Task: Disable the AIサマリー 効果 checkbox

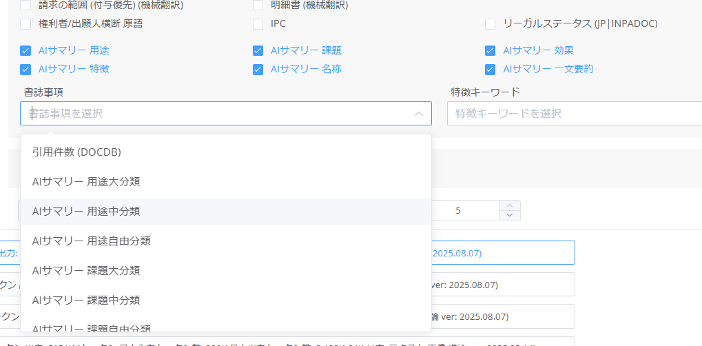Action: tap(490, 50)
